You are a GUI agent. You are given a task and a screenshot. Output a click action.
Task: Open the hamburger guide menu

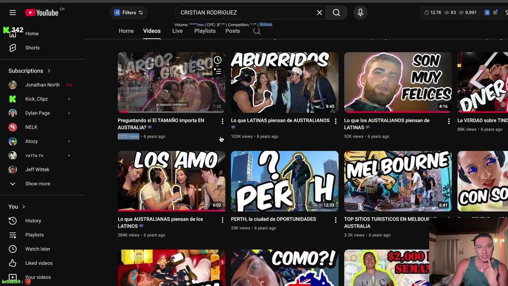click(13, 13)
